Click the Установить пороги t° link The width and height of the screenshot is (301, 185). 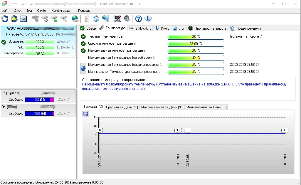pos(246,36)
